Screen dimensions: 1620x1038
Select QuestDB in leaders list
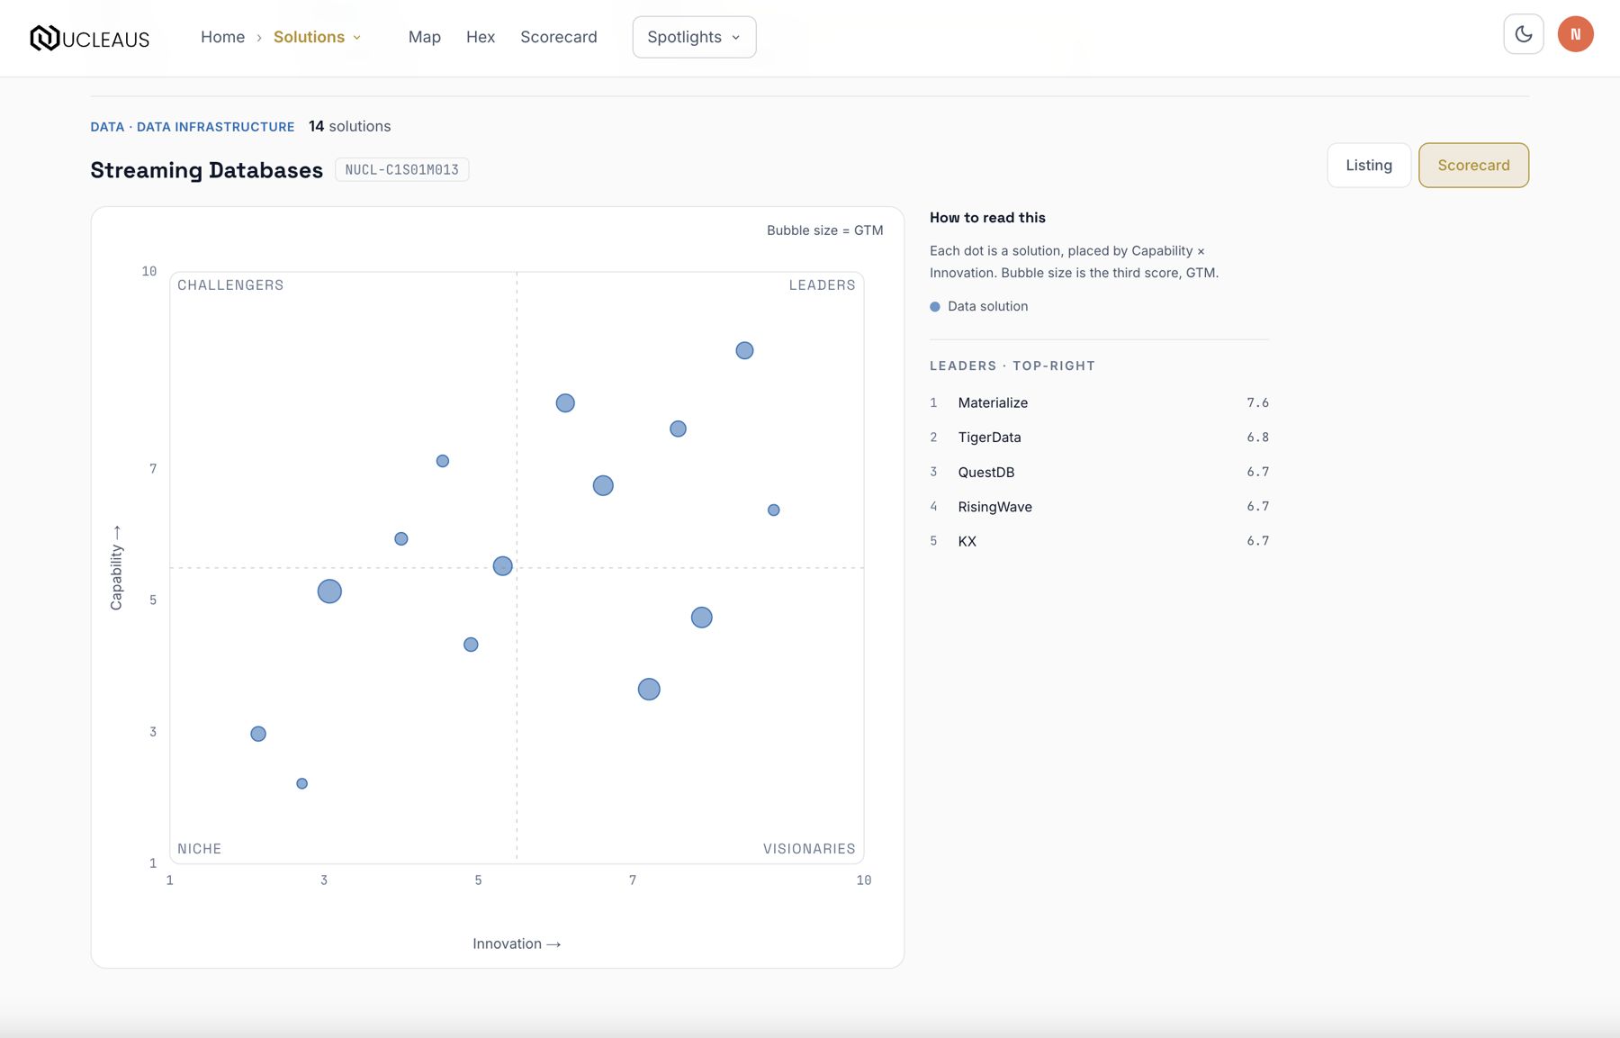point(1099,472)
